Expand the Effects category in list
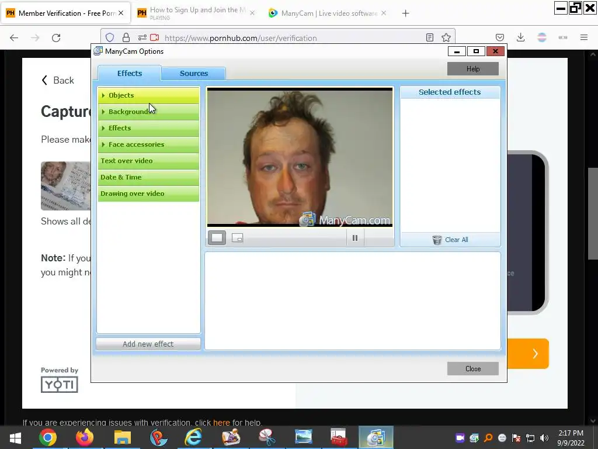Image resolution: width=598 pixels, height=449 pixels. click(148, 128)
